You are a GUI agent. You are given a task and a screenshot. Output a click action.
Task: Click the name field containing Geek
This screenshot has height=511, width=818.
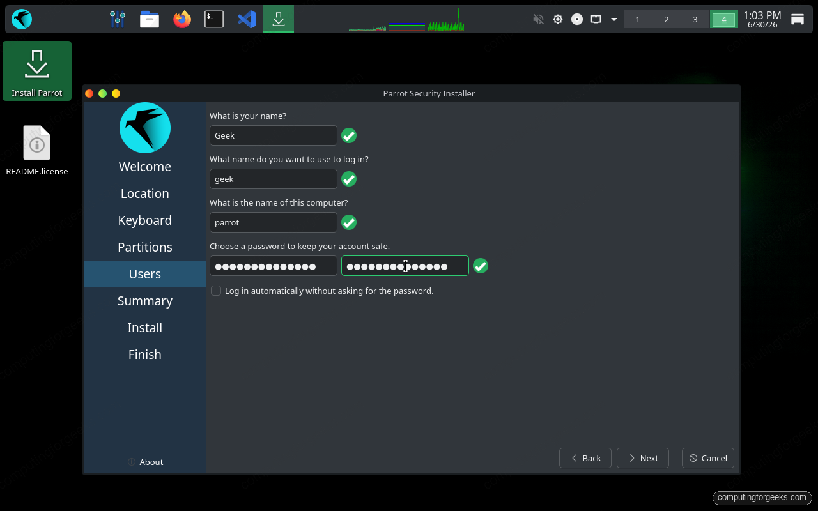(274, 135)
